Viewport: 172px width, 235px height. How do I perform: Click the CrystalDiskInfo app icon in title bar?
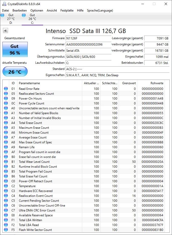click(x=4, y=4)
